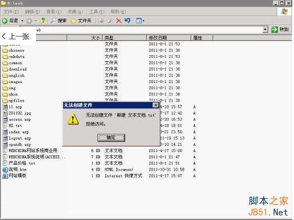
Task: Click the Copy To toolbar icon
Action: tap(109, 21)
